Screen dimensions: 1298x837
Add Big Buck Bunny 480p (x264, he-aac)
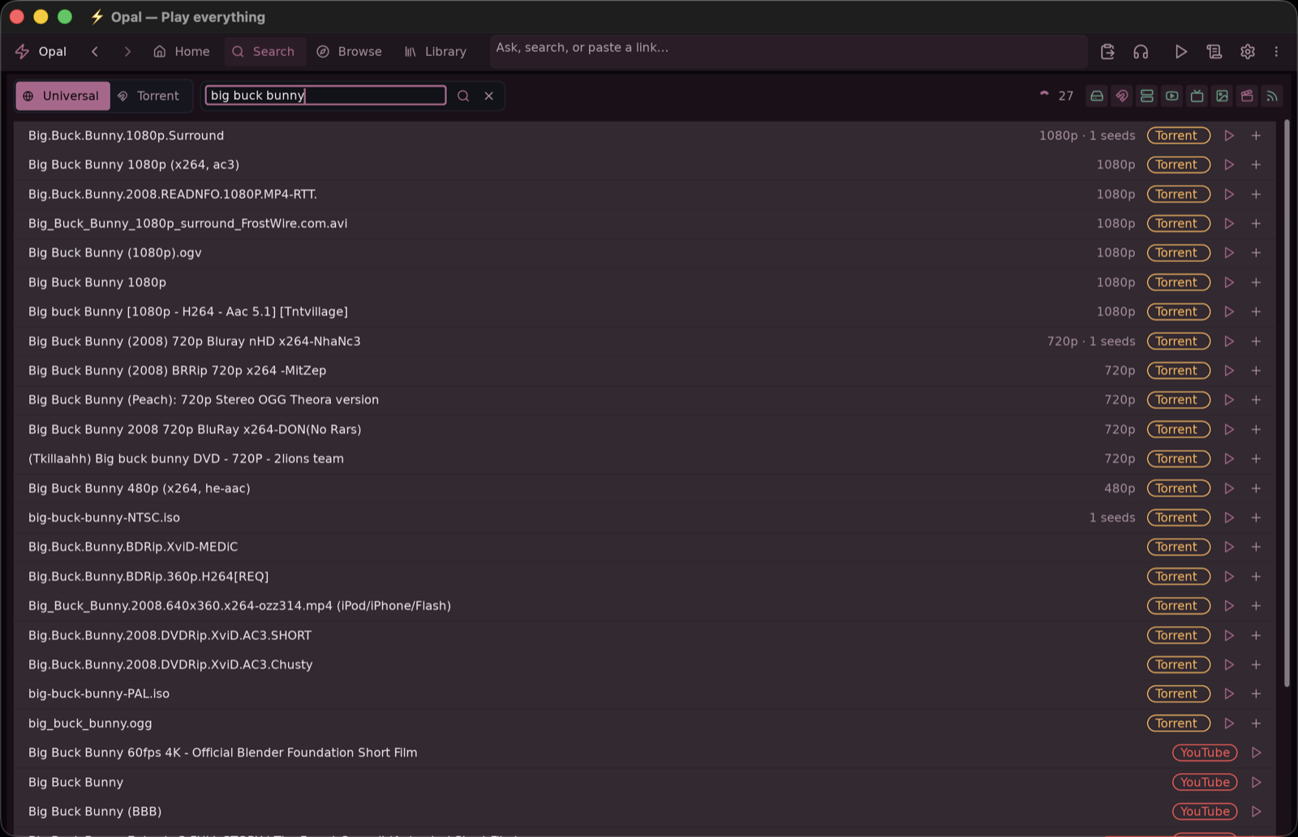pos(1256,488)
